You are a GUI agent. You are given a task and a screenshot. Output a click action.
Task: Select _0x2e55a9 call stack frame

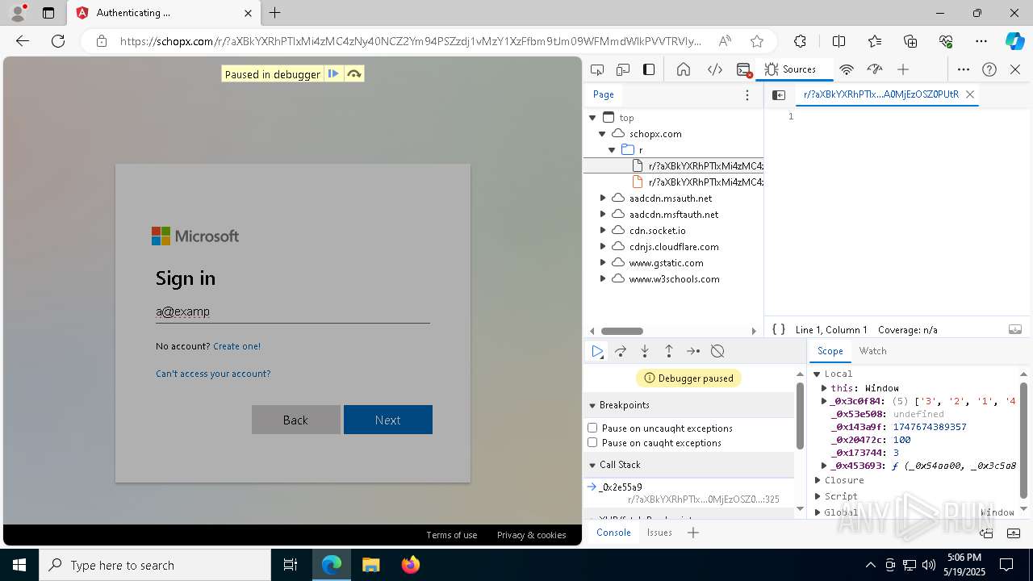point(688,493)
